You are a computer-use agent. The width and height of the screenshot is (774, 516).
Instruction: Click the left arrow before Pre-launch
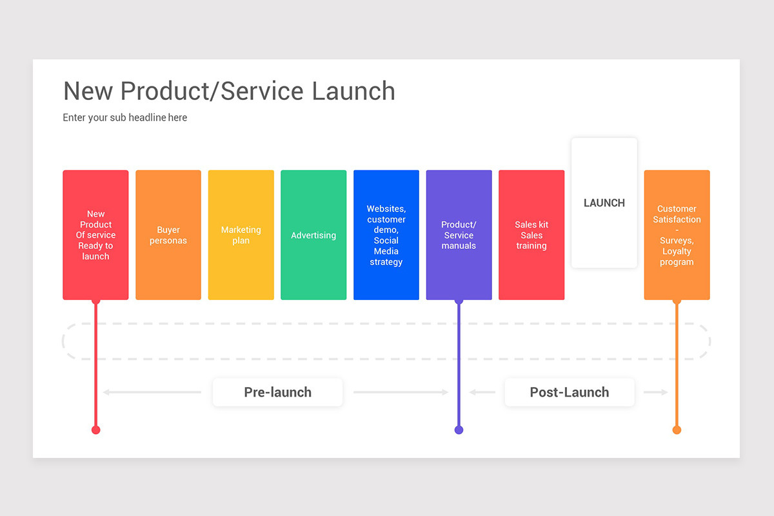tap(152, 392)
